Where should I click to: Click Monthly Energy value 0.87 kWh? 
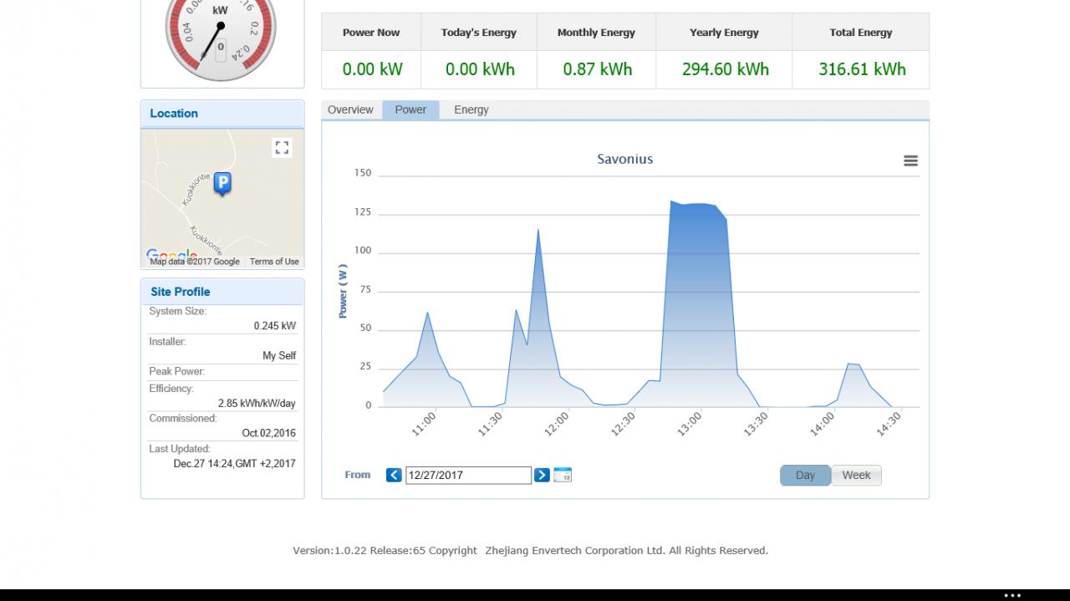(598, 69)
